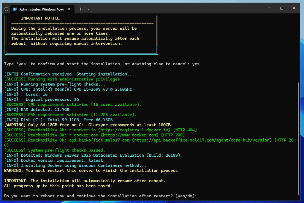The image size is (304, 203).
Task: Close the Windows Terminal window
Action: tap(294, 8)
